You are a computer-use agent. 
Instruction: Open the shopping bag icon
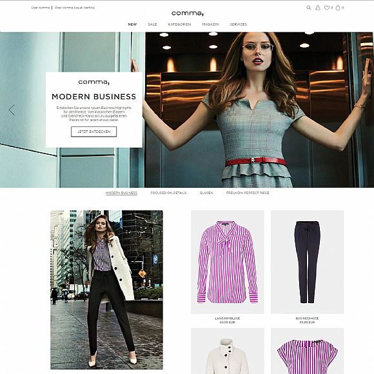click(338, 8)
